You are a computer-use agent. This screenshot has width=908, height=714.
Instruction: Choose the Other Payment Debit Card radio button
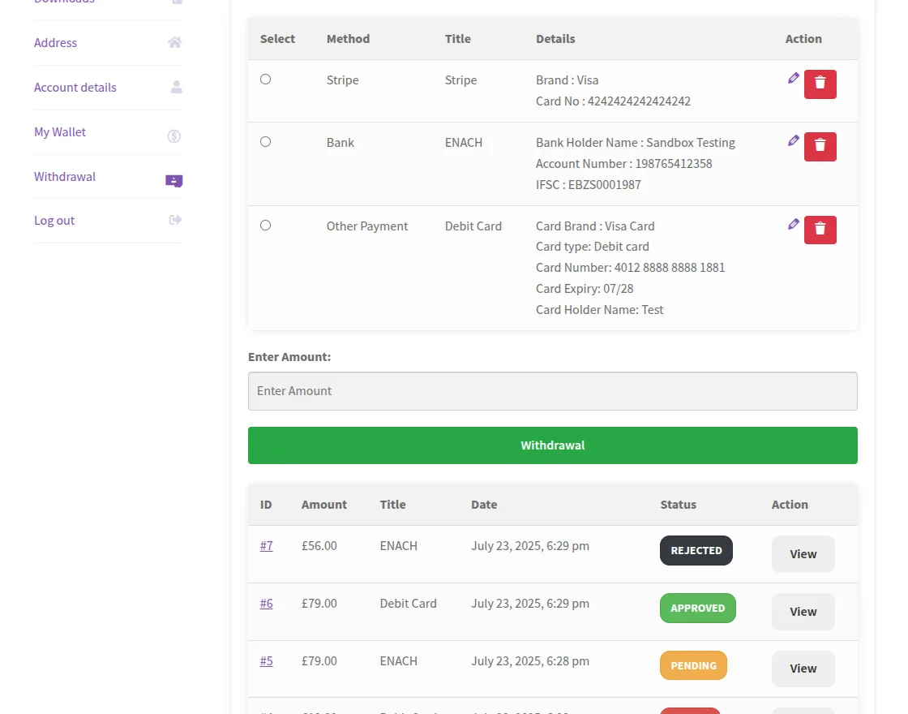(265, 225)
